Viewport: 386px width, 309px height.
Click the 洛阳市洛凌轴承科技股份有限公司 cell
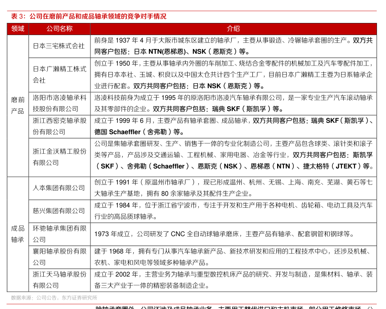59,103
